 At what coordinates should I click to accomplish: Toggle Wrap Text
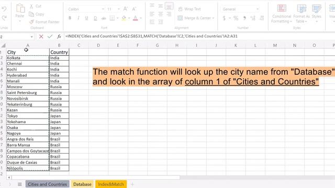(x=189, y=9)
